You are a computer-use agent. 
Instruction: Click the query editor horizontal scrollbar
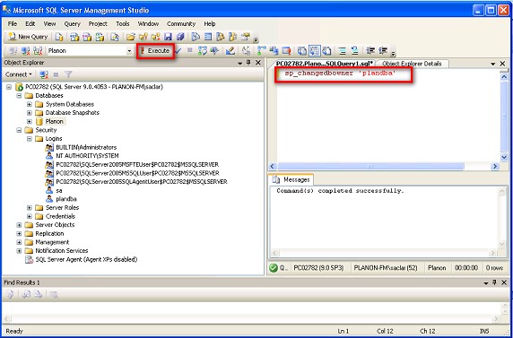click(x=370, y=166)
